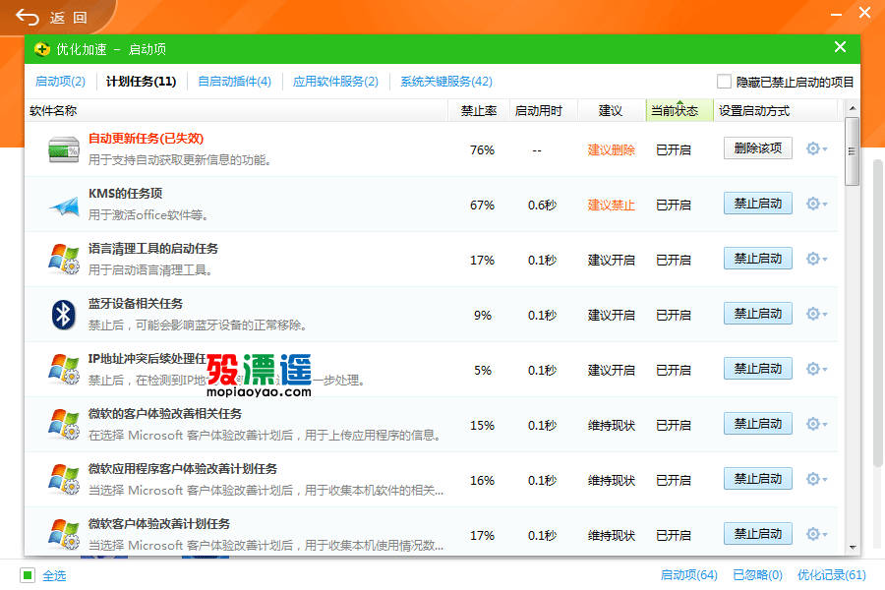Click 禁止启动 for 蓝牙设备相关任务
The width and height of the screenshot is (885, 590).
point(758,314)
